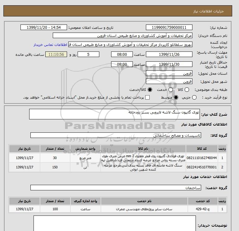Click the گروه کالا field تاسیسات و مصالح ساختمانی
This screenshot has height=231, width=239.
pos(116,135)
